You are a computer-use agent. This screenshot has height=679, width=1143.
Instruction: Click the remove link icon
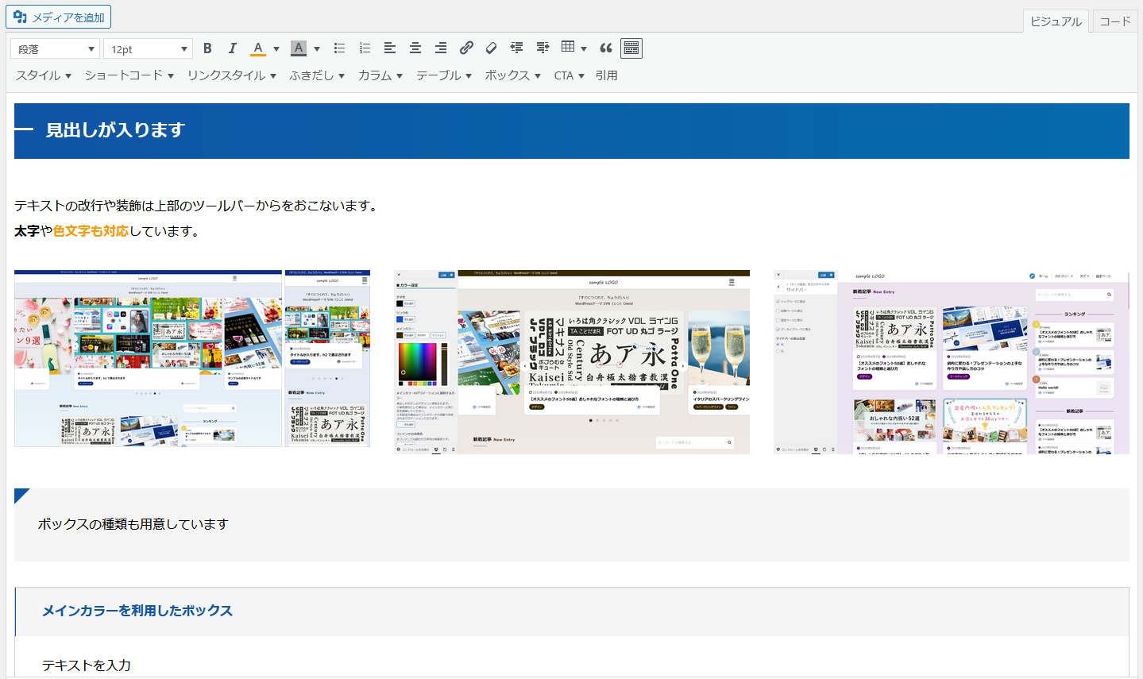click(x=491, y=48)
